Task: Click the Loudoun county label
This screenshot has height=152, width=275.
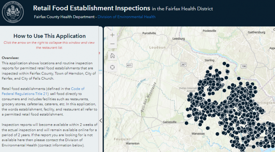Action: [157, 47]
